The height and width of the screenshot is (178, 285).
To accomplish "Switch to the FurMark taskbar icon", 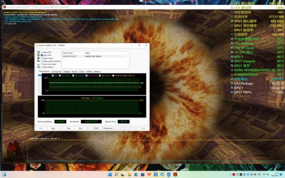I will [175, 174].
